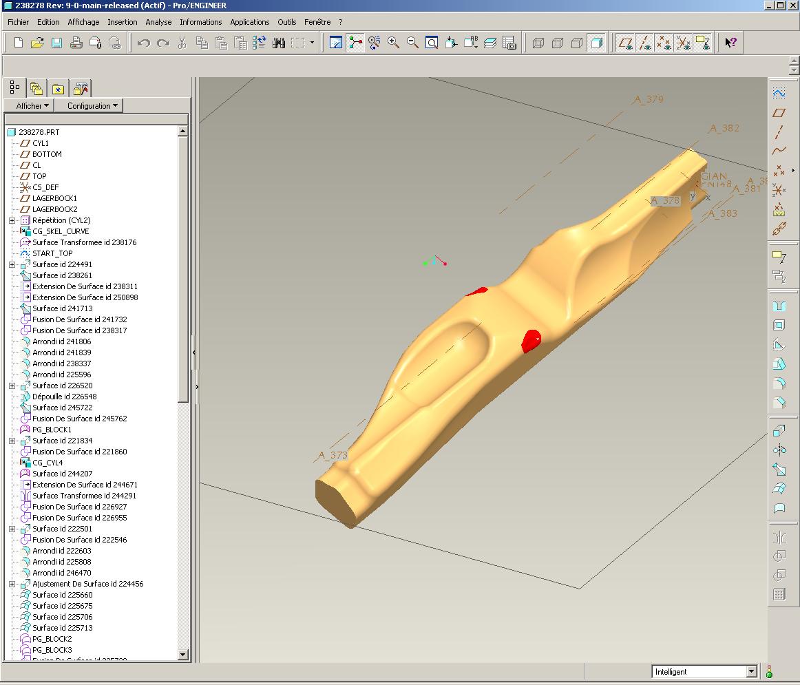Click the Extrude tool icon

click(x=779, y=431)
